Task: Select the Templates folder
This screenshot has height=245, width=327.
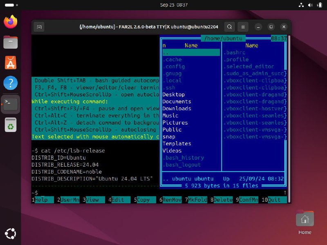Action: [191, 144]
